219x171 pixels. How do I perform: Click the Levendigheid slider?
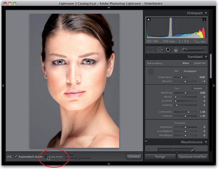pyautogui.click(x=185, y=131)
